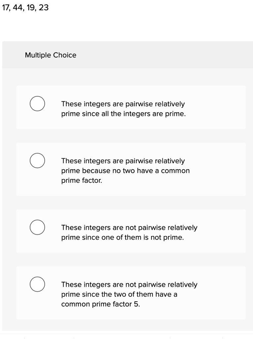Choose the answer mentioning common prime factor 5
This screenshot has height=339, width=253.
click(x=129, y=294)
